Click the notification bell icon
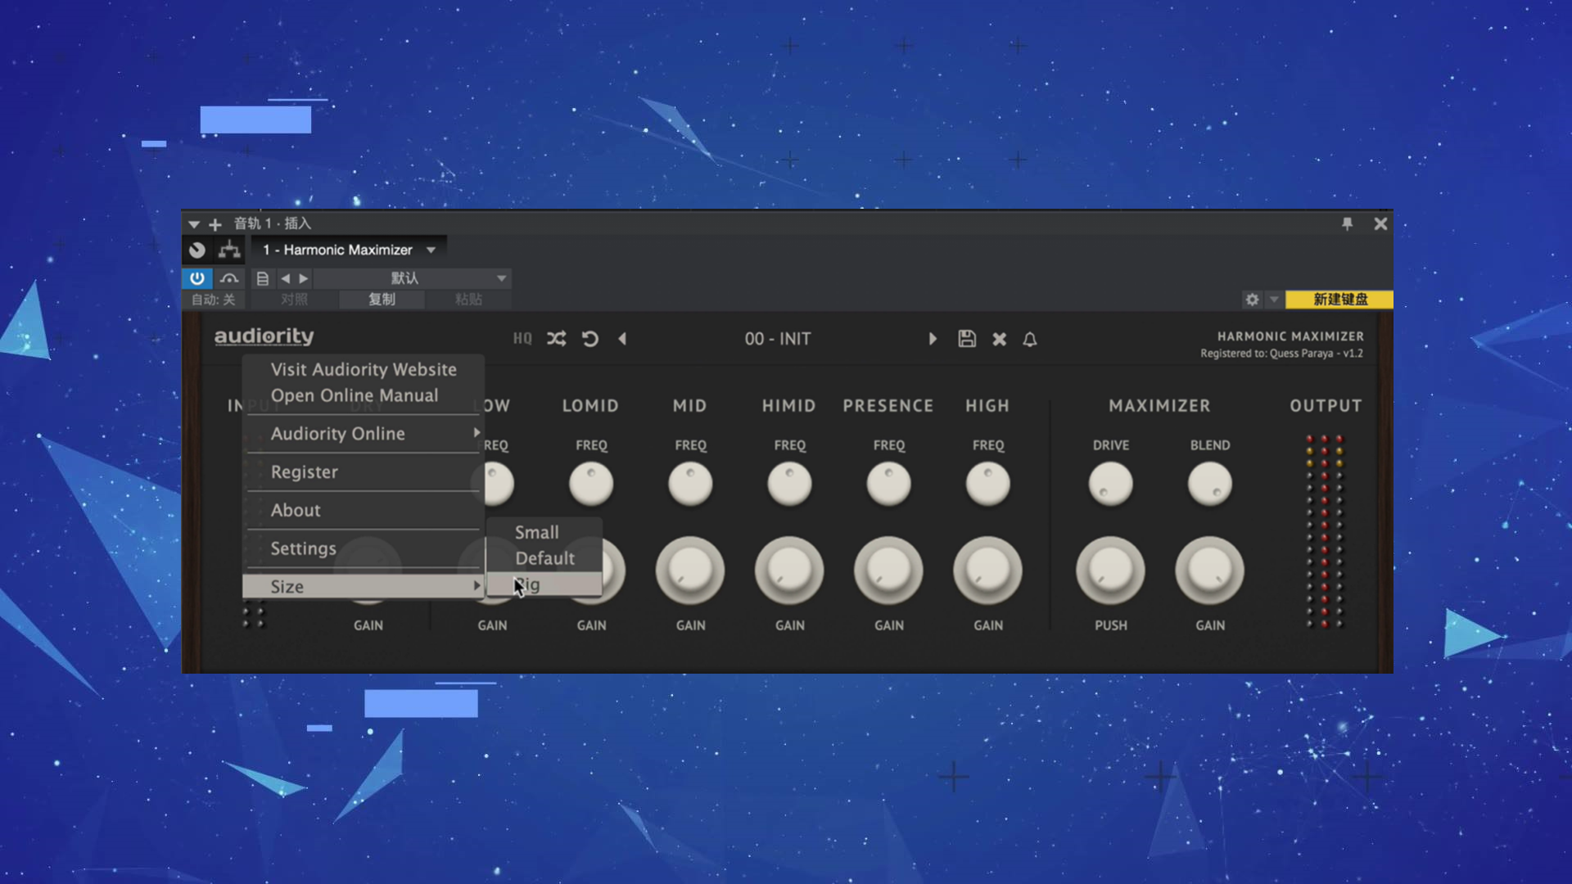1572x884 pixels. [x=1030, y=339]
